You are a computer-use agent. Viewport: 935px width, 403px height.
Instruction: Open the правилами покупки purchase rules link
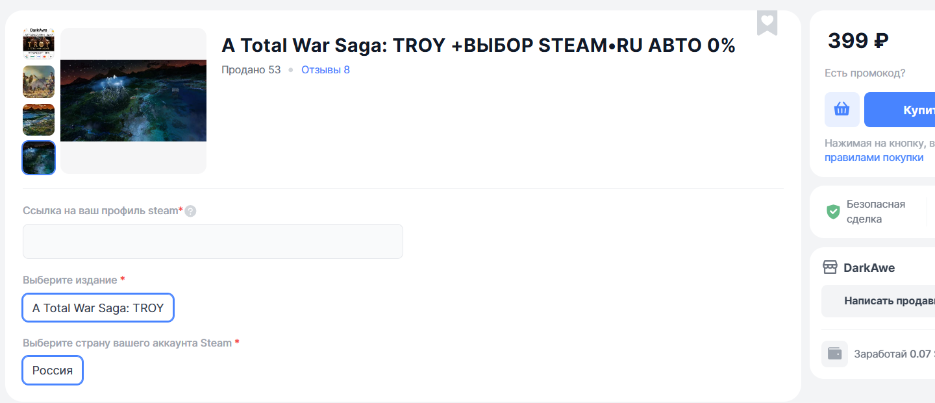point(873,158)
